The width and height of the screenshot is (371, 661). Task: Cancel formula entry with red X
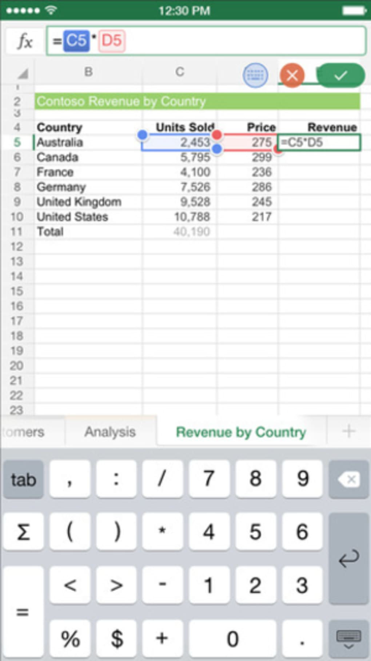tap(292, 76)
